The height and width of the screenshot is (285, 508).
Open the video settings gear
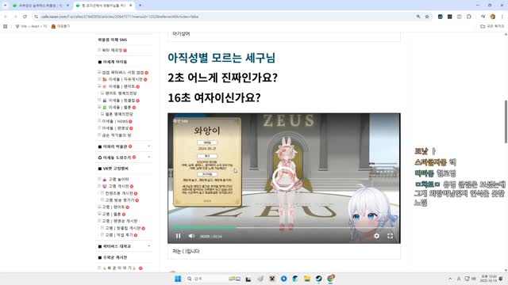click(x=376, y=236)
